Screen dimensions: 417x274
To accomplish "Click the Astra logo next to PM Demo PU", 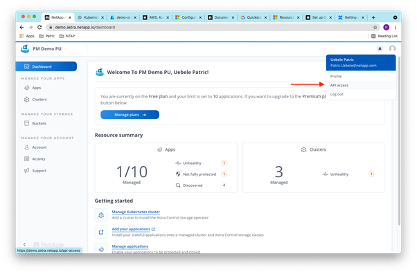I will (x=25, y=48).
